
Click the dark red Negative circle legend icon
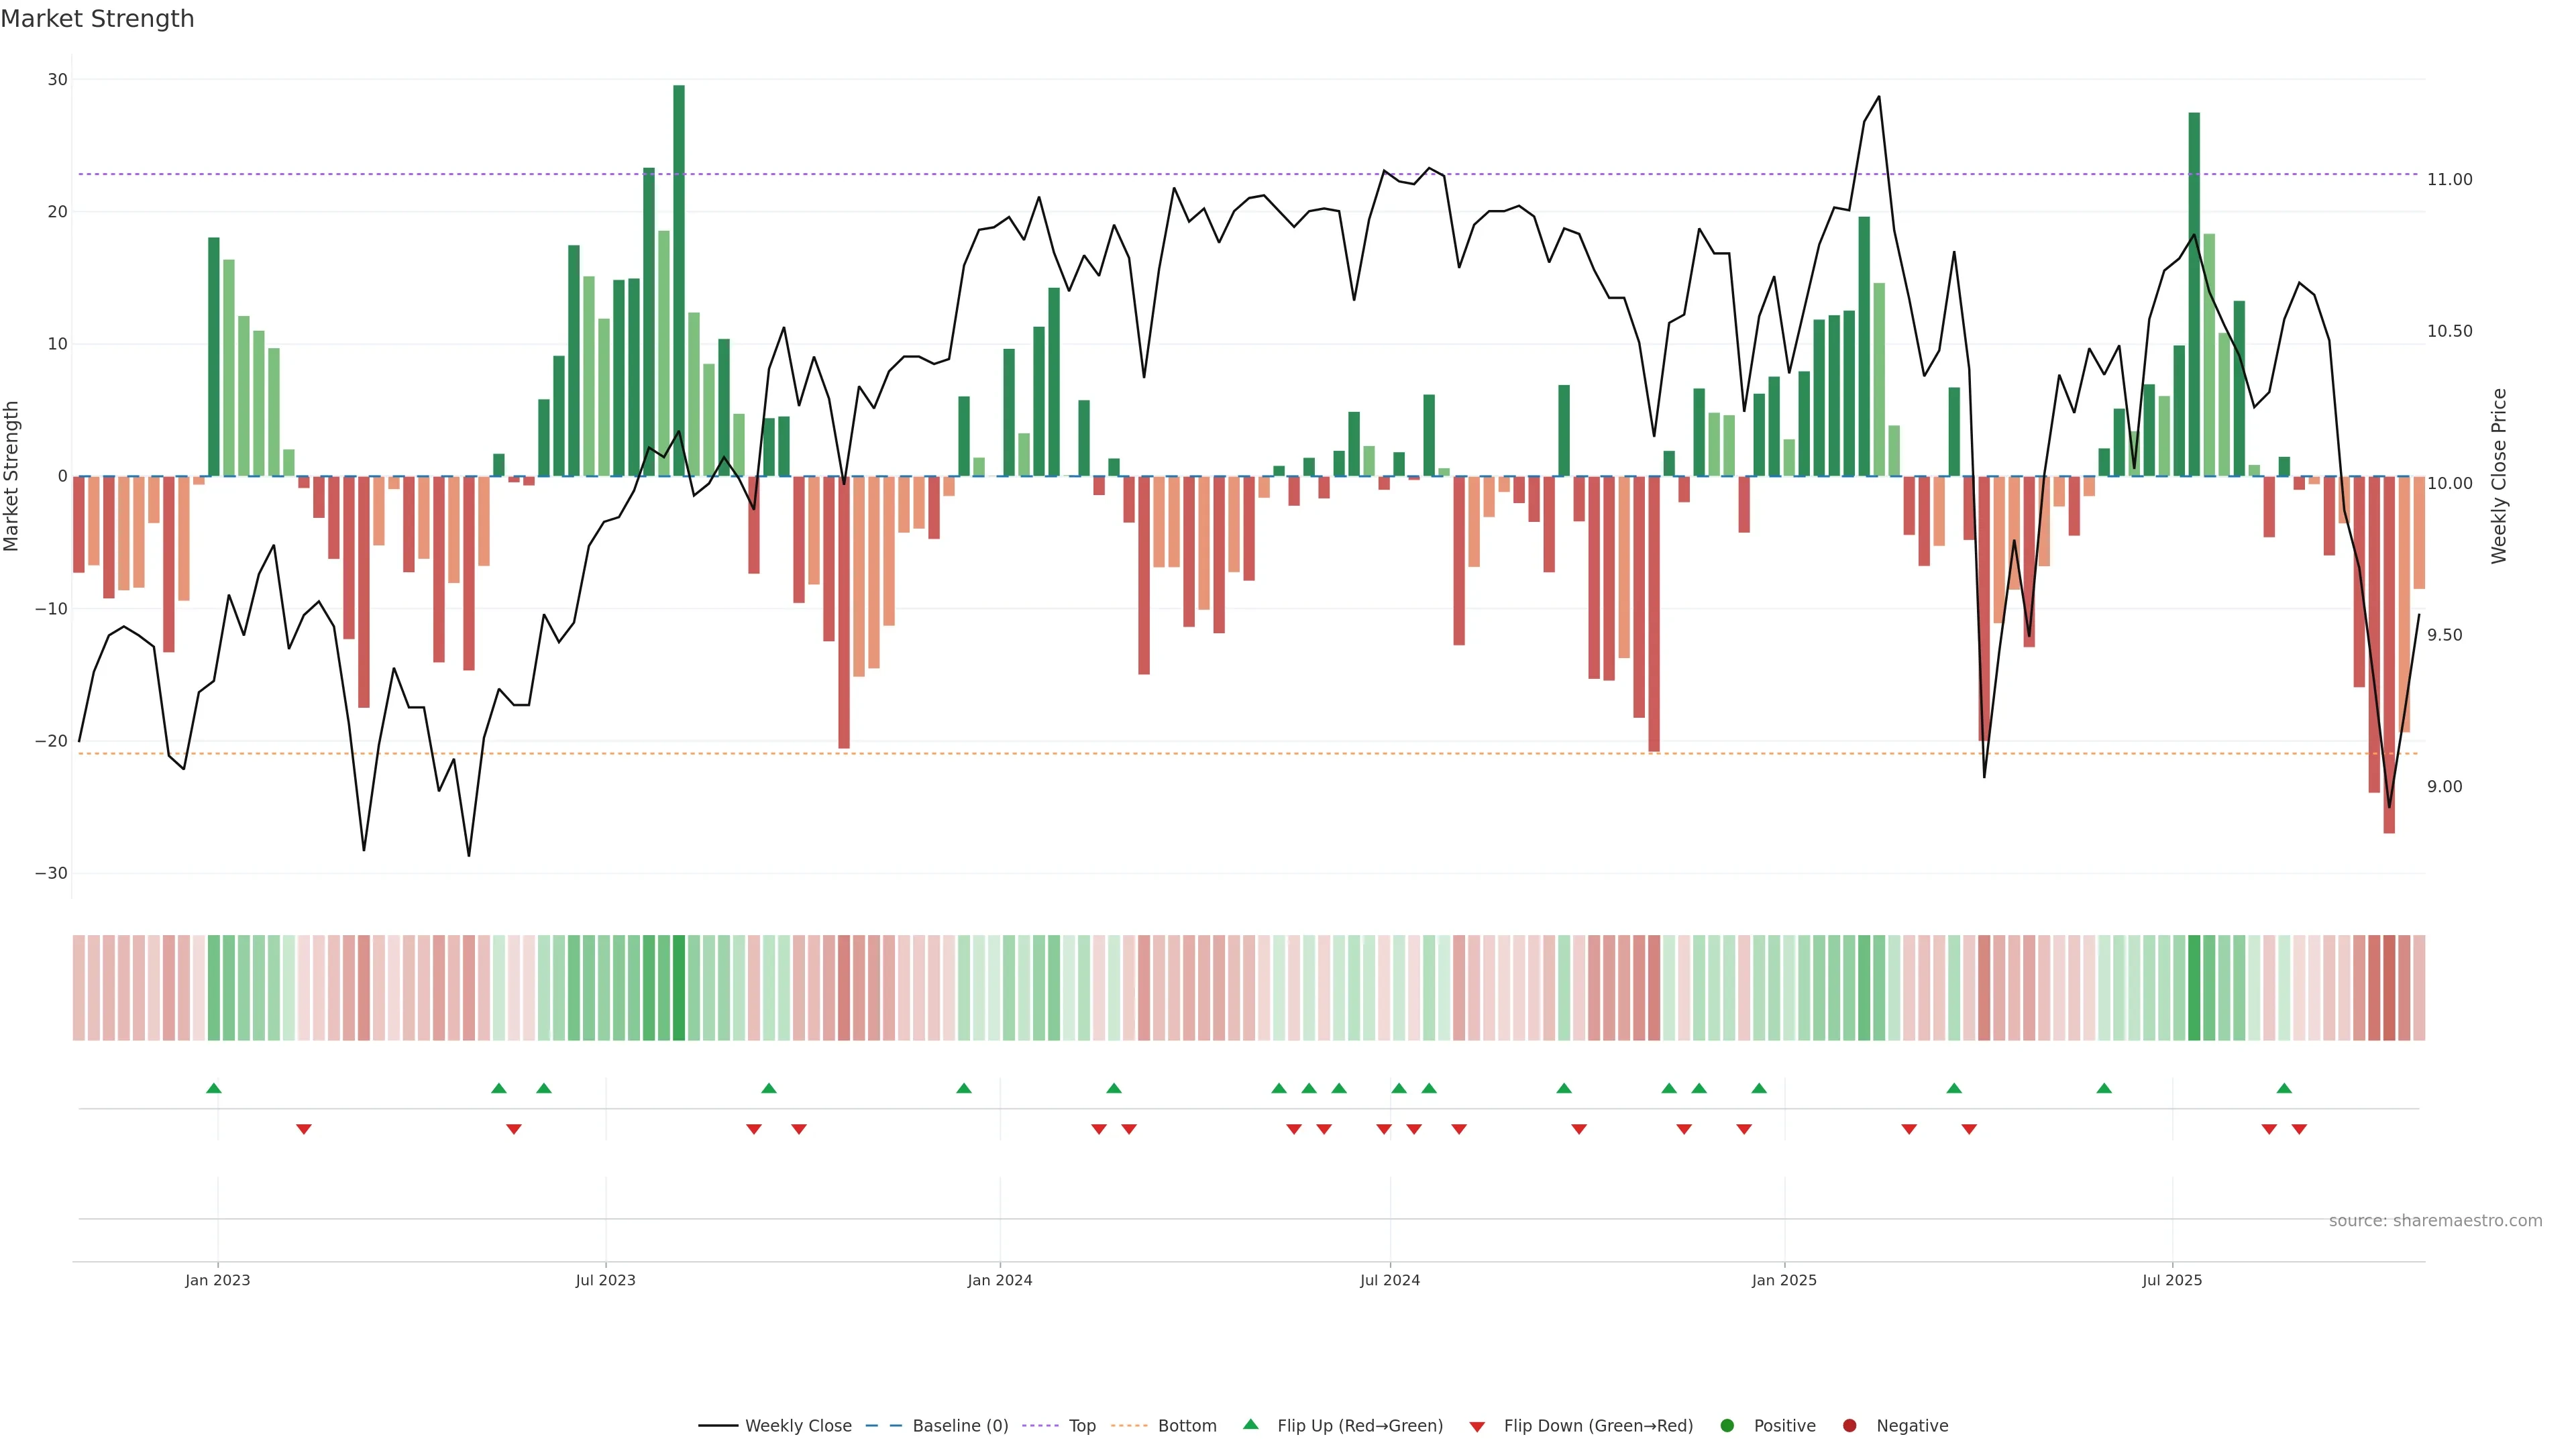click(x=1849, y=1425)
